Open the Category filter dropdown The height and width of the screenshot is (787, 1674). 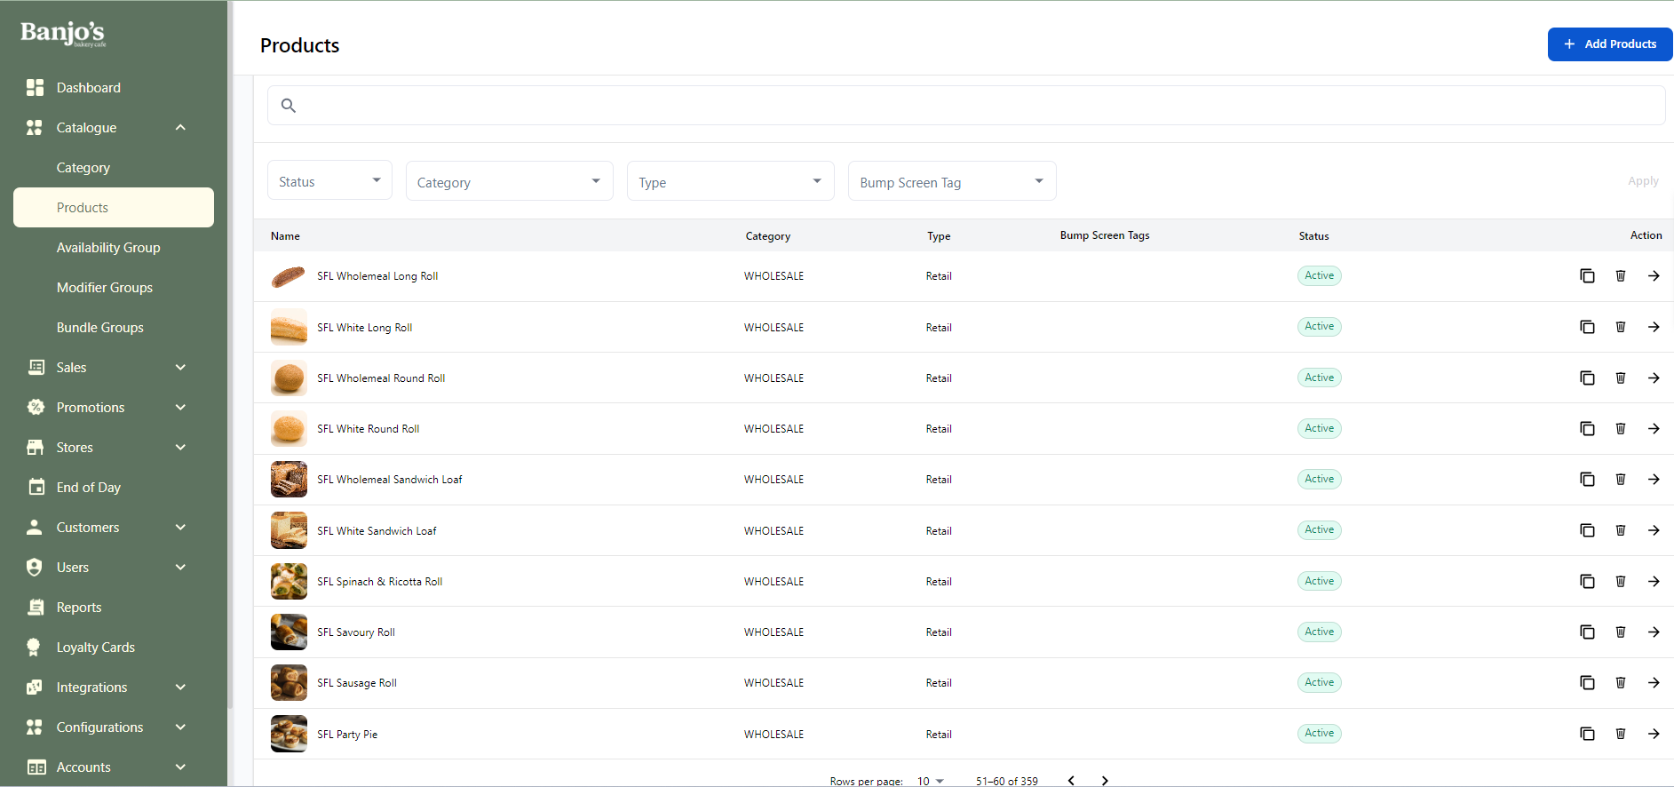point(509,182)
